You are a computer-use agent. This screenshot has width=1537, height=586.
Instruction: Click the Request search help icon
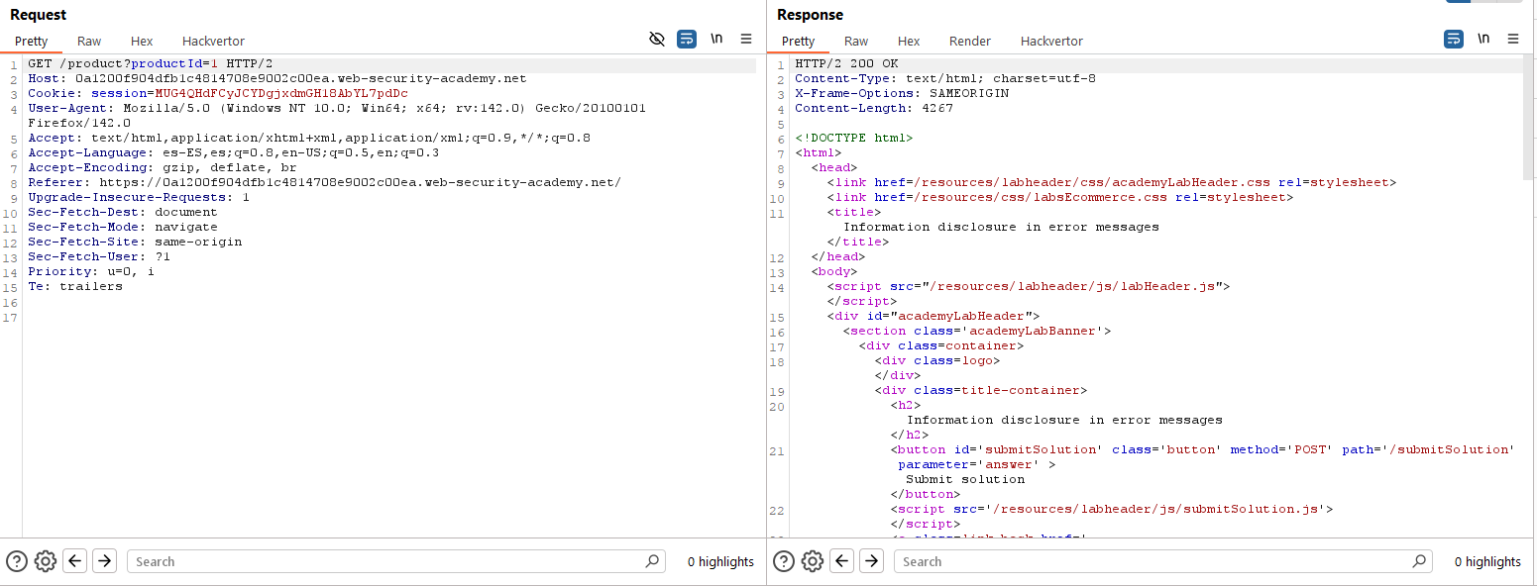coord(17,561)
